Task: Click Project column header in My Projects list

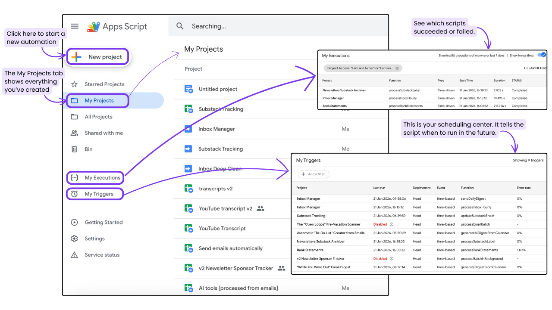Action: point(194,69)
